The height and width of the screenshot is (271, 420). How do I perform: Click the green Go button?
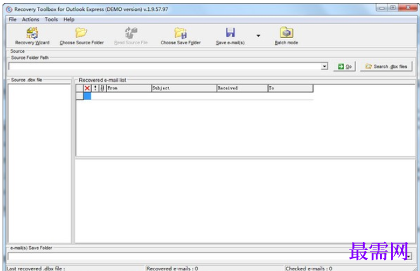click(x=345, y=66)
